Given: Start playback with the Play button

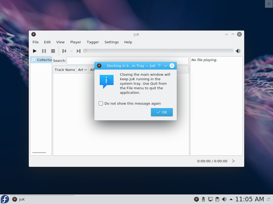Looking at the screenshot, I should tap(35, 51).
